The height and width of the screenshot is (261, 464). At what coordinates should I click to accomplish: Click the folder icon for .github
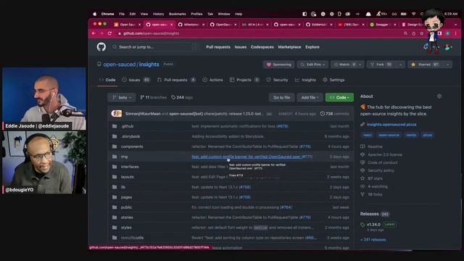[x=115, y=126]
